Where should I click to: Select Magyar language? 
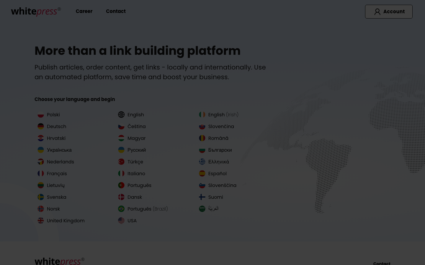tap(137, 138)
